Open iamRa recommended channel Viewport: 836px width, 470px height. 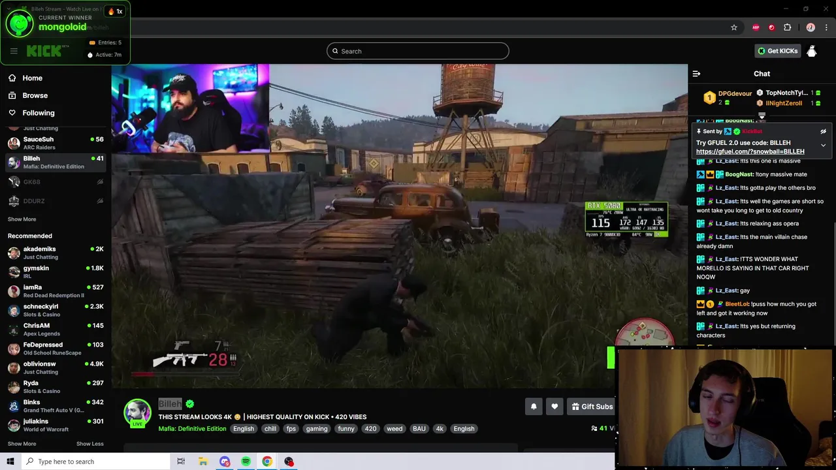tap(56, 291)
